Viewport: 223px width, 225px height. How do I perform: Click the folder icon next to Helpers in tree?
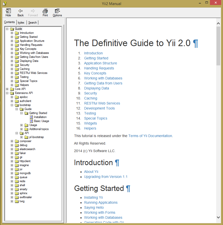(17, 85)
